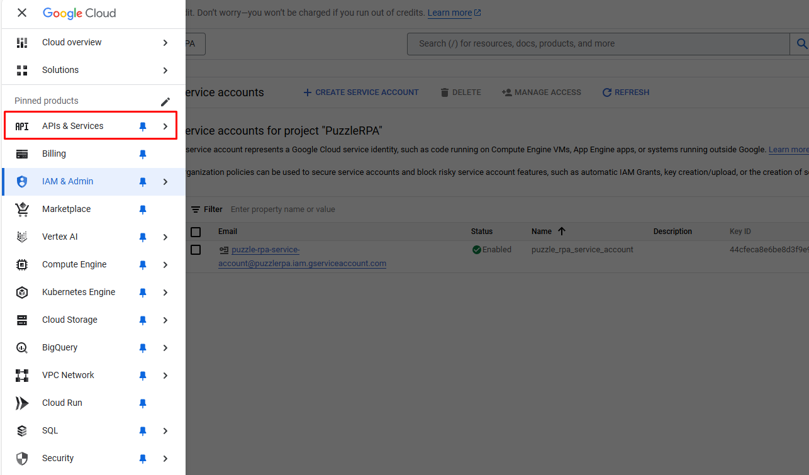Screen dimensions: 809x475
Task: Click the Cloud Run arrows icon
Action: click(22, 403)
